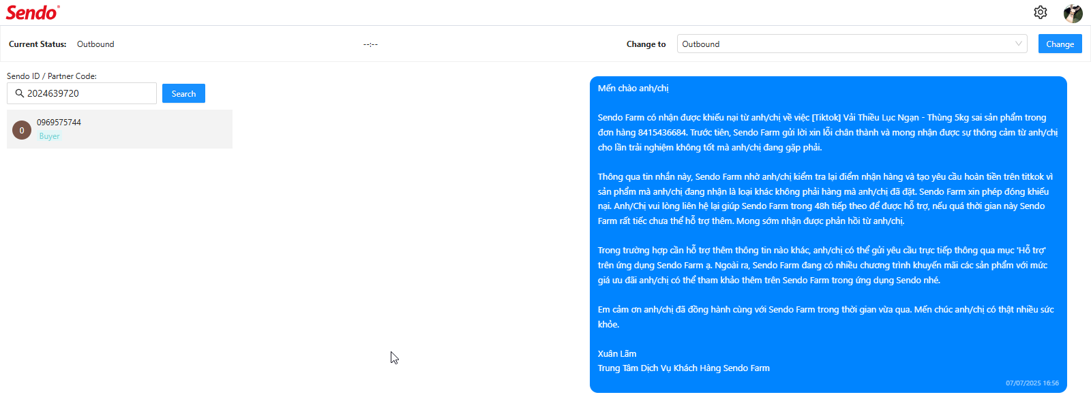Click the magnifier icon in search field
This screenshot has height=399, width=1091.
(20, 93)
